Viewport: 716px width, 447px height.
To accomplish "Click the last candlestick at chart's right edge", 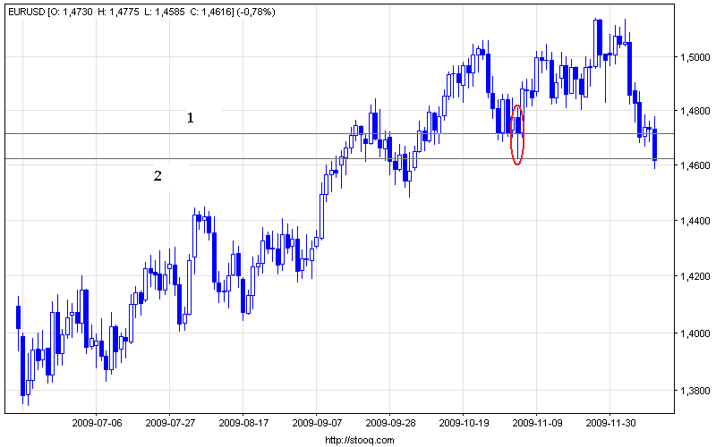I will [655, 144].
